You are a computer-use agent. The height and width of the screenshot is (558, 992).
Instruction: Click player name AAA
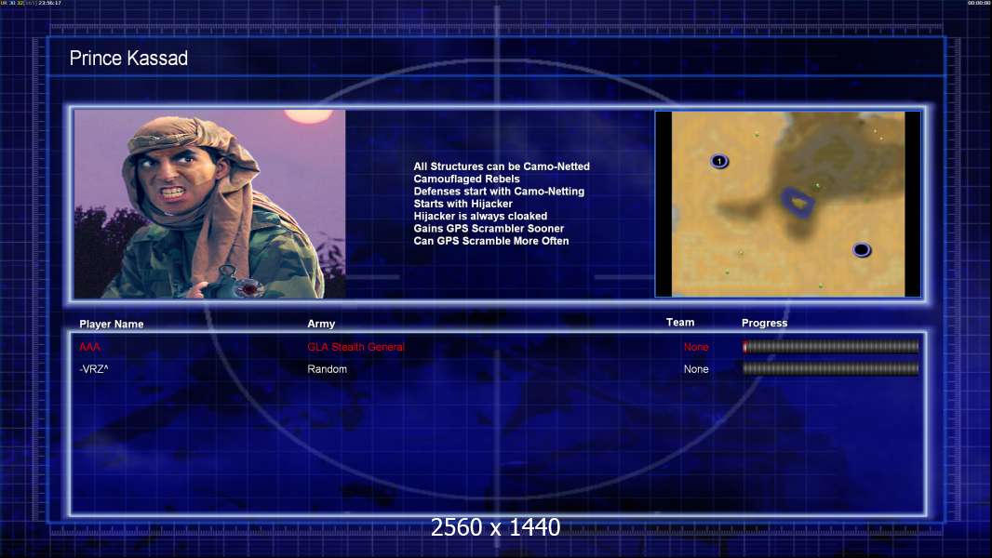(x=90, y=347)
